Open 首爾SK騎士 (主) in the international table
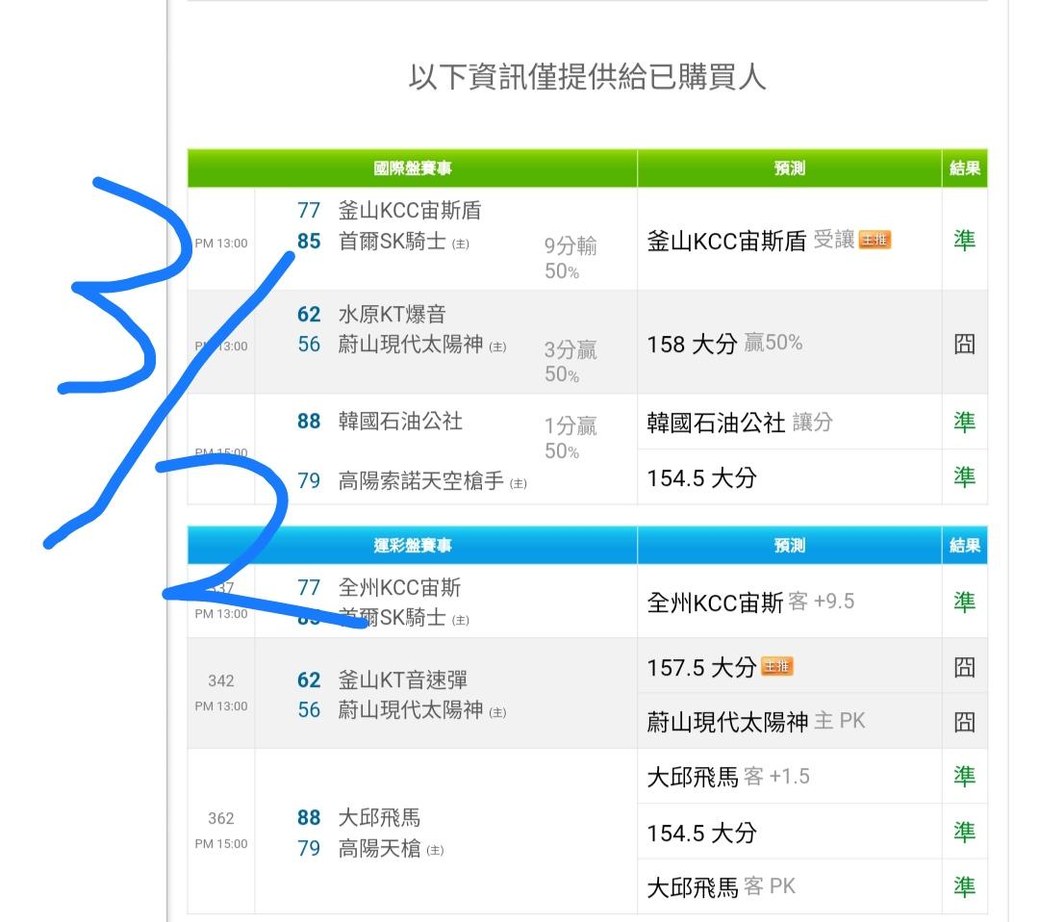1039x922 pixels. pos(403,242)
